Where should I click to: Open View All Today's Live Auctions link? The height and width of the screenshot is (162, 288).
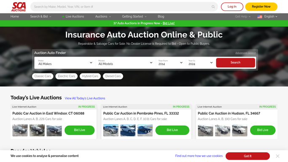85,98
